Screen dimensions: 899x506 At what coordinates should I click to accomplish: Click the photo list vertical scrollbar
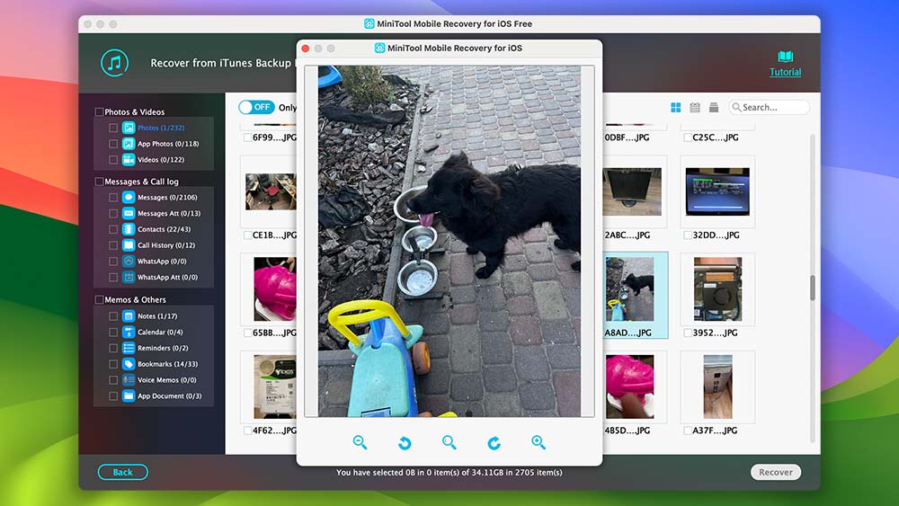pos(813,288)
